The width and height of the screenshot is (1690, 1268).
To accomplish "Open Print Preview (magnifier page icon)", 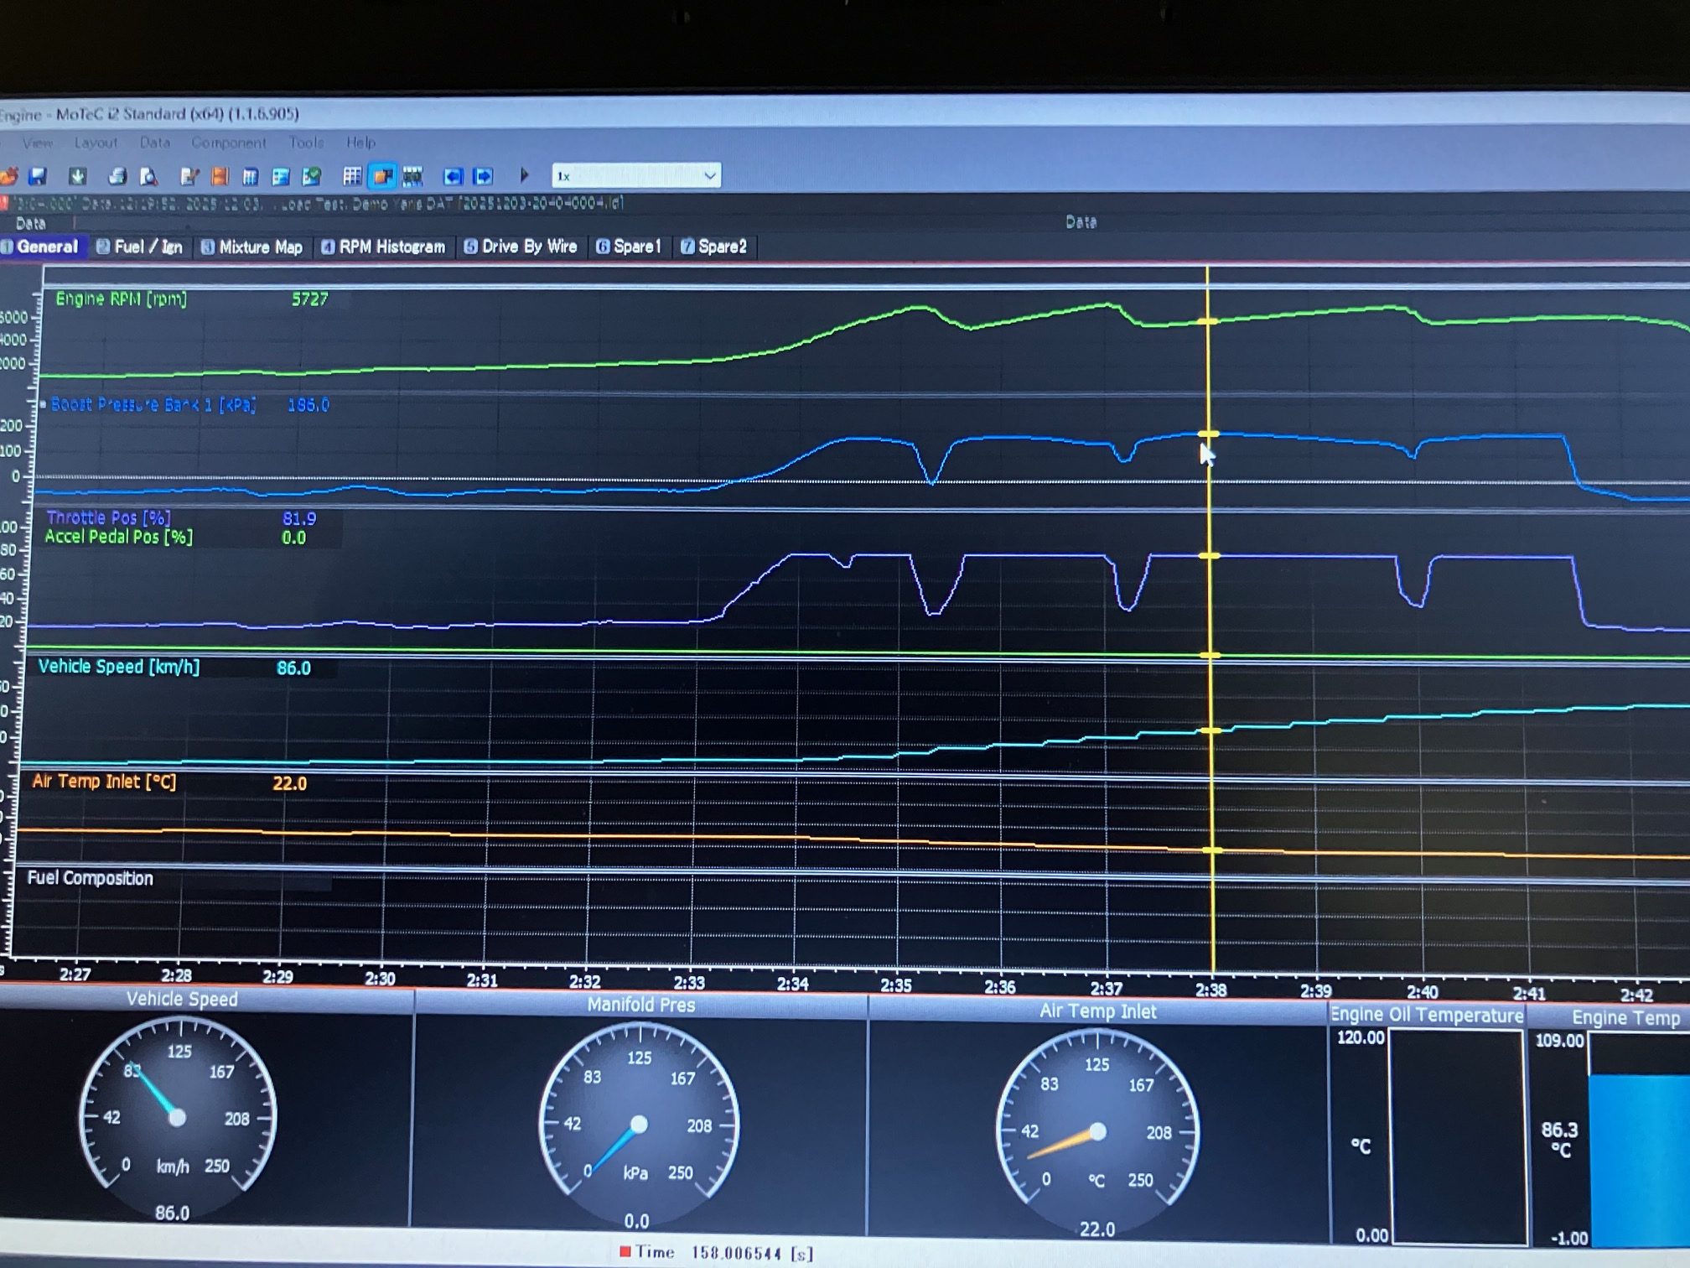I will pyautogui.click(x=149, y=176).
